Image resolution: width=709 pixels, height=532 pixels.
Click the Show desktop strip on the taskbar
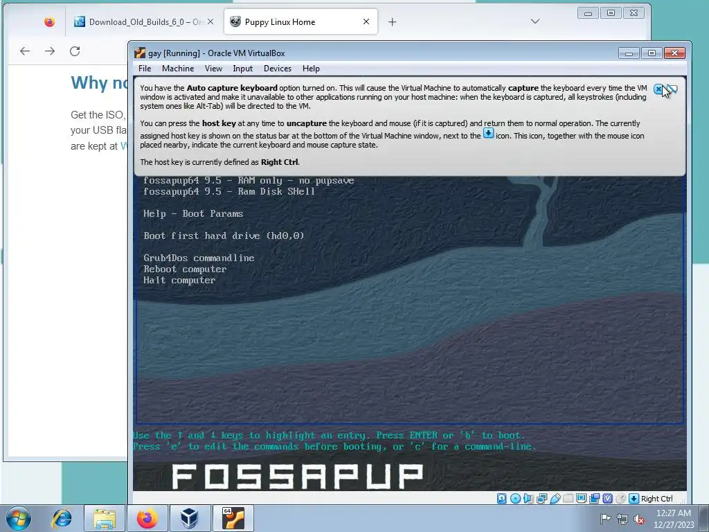(x=704, y=518)
